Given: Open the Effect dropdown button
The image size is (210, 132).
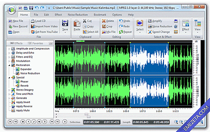Looking at the screenshot, I should pyautogui.click(x=186, y=26).
